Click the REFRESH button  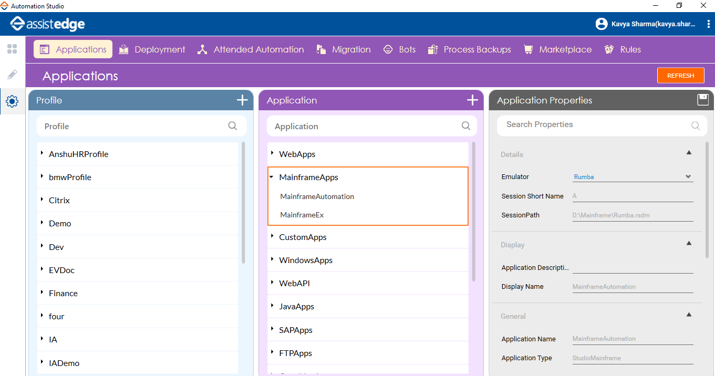coord(680,75)
